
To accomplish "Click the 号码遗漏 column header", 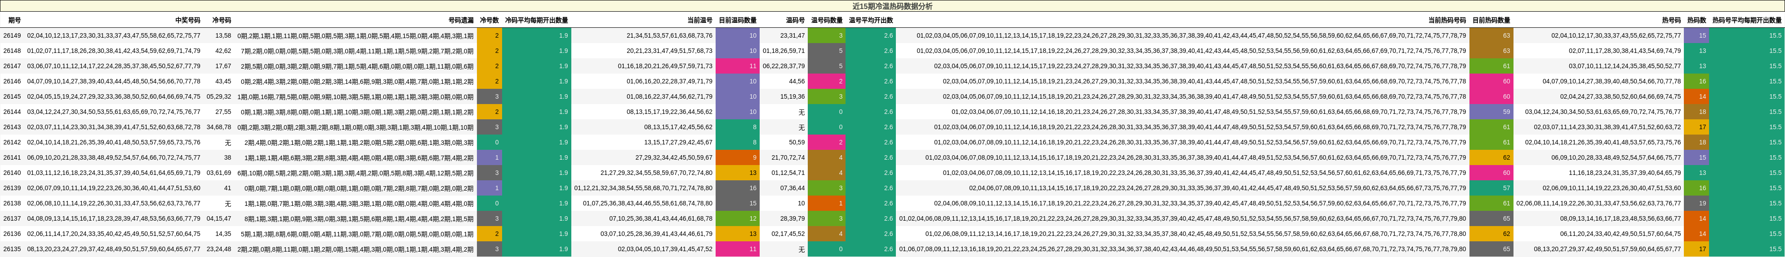I will point(461,21).
